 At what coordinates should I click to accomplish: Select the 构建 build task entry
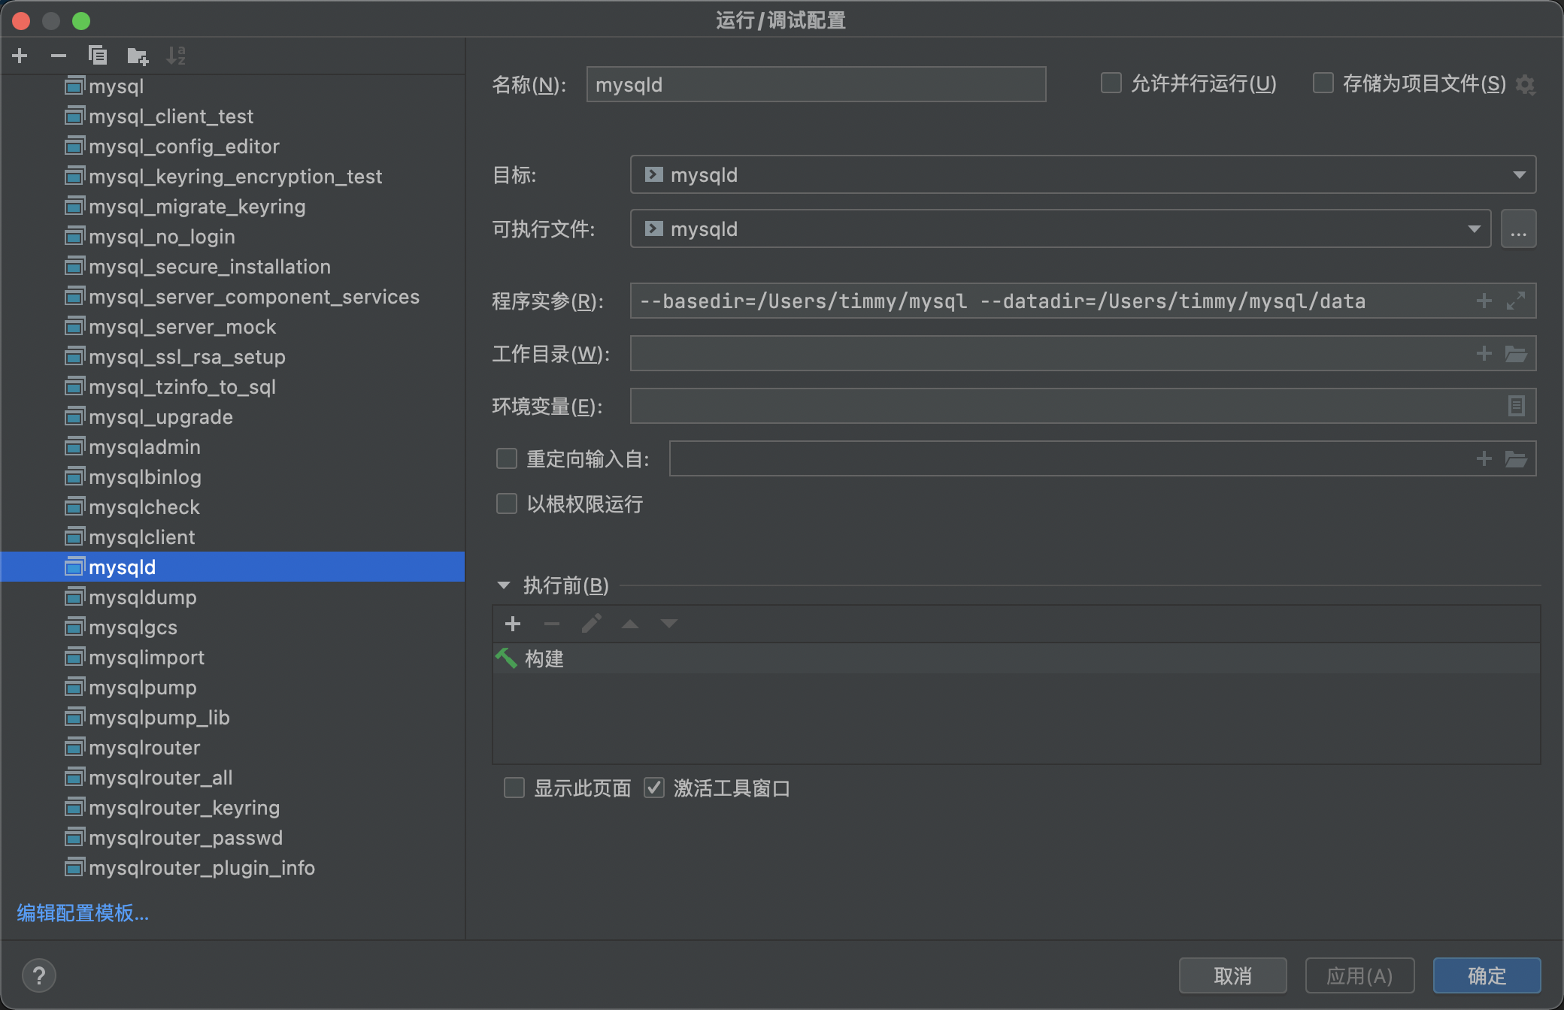(x=1016, y=659)
